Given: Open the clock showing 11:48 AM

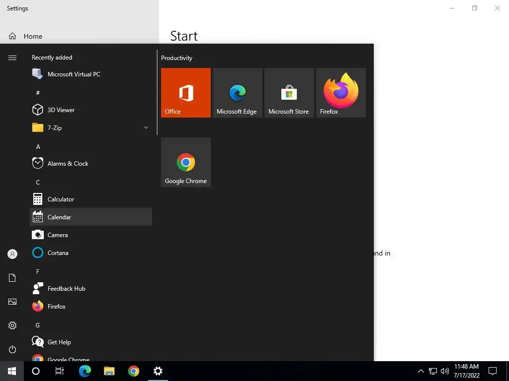Looking at the screenshot, I should click(466, 371).
